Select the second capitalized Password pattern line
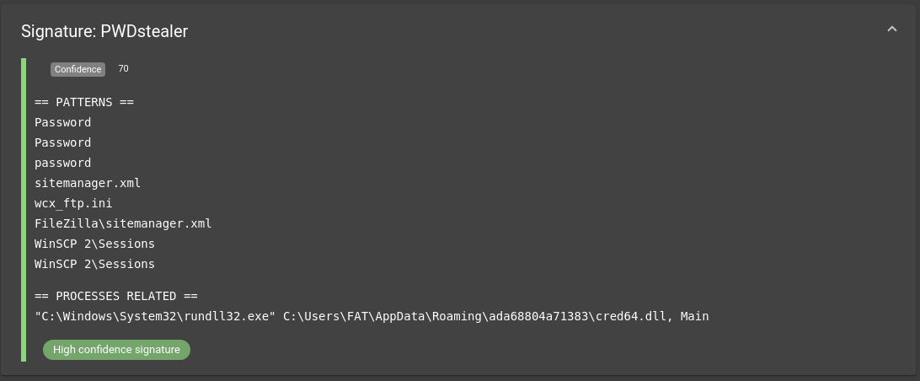This screenshot has height=381, width=920. [63, 142]
